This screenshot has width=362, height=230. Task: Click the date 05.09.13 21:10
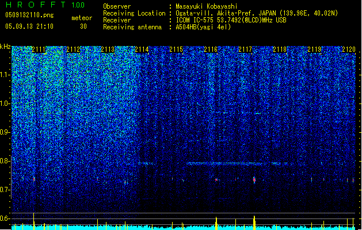29,26
